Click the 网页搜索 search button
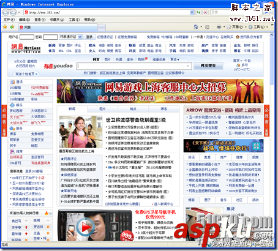 (x=208, y=66)
